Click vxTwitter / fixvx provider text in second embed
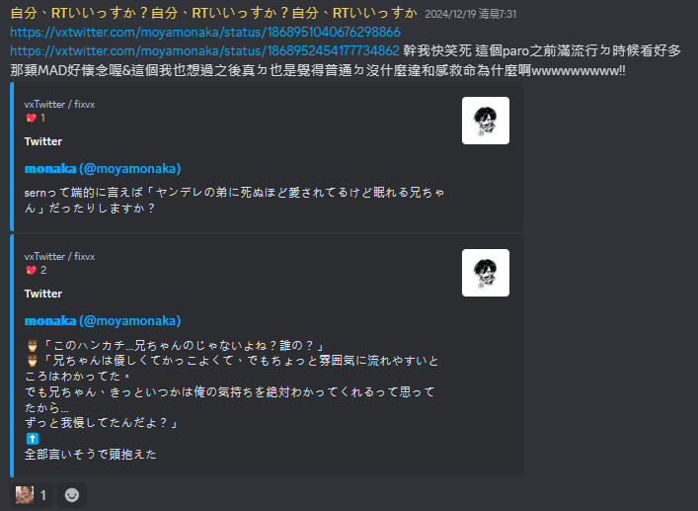This screenshot has height=511, width=698. [59, 257]
